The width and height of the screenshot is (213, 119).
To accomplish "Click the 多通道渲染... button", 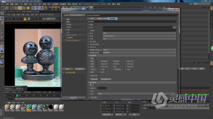I will coord(80,69).
